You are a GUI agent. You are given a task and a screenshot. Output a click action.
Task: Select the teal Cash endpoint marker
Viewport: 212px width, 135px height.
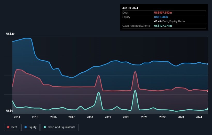coord(208,109)
